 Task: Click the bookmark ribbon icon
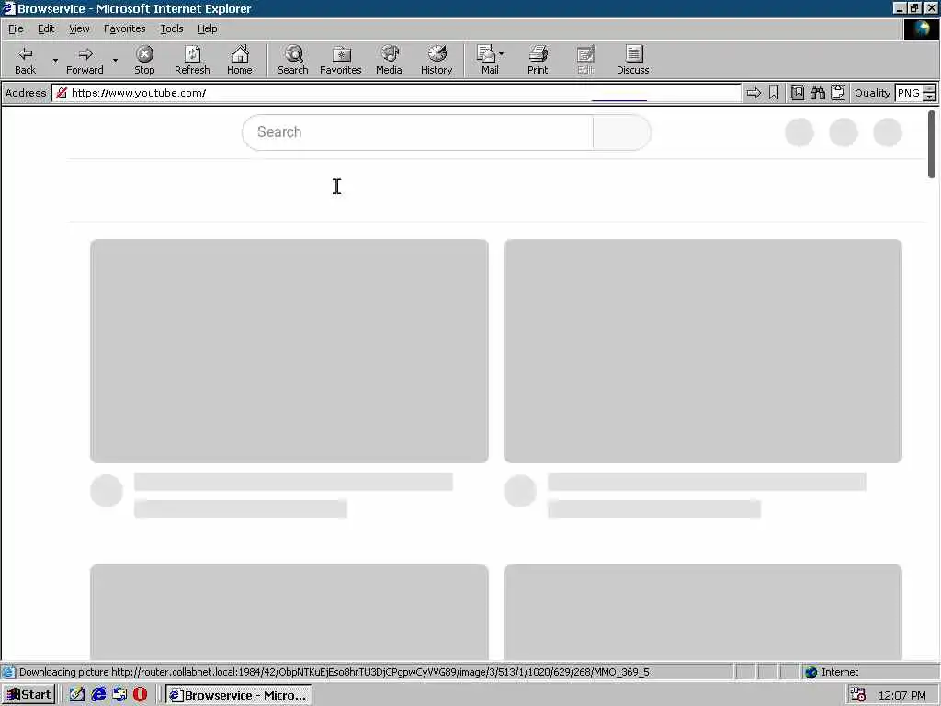pyautogui.click(x=774, y=93)
